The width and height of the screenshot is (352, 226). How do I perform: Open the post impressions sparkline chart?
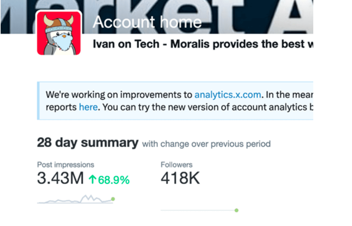click(76, 199)
